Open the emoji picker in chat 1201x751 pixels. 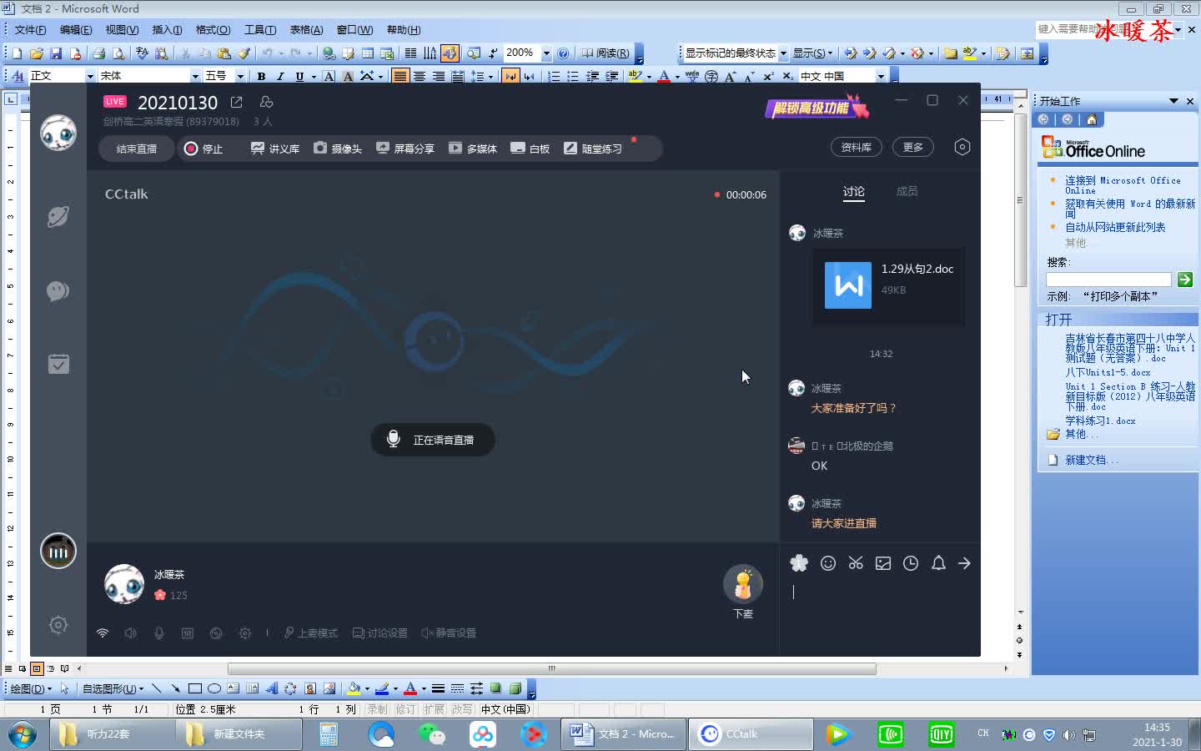tap(828, 563)
